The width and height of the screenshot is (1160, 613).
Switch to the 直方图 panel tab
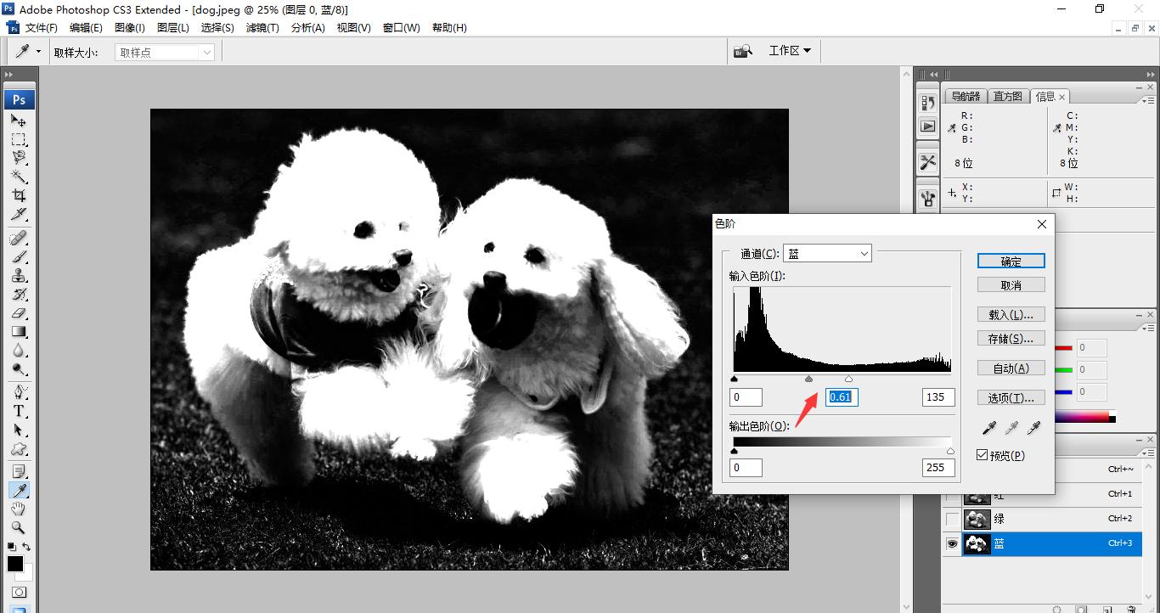[1007, 95]
